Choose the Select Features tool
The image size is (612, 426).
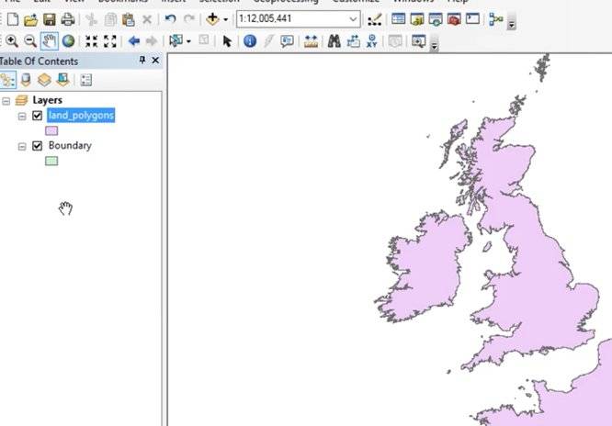(176, 40)
